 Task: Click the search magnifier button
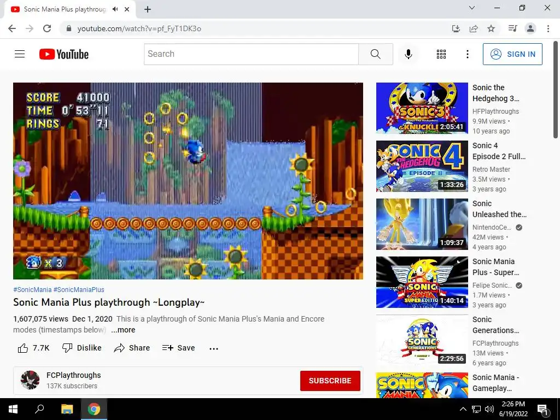[375, 54]
